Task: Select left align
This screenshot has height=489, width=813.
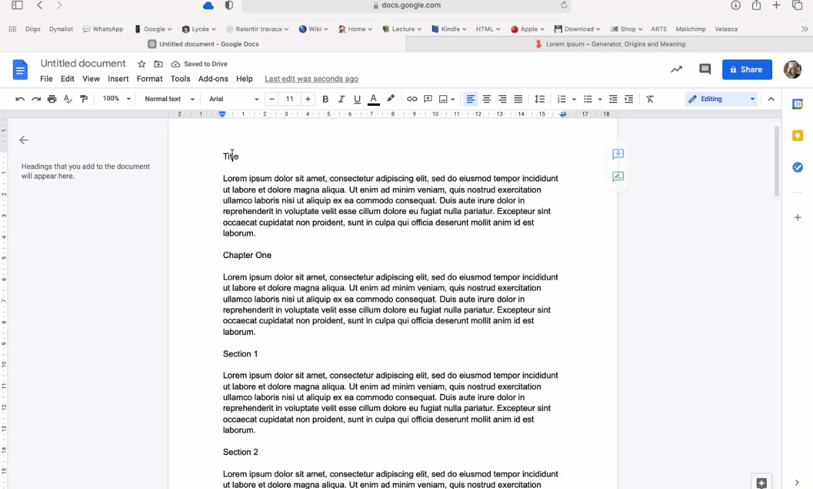Action: [470, 99]
